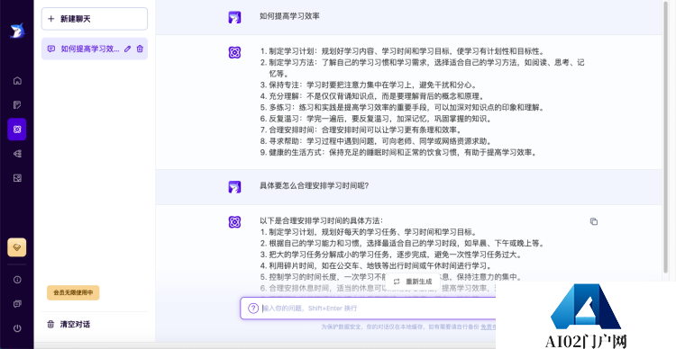
Task: Click the AI avatar beside first answer
Action: (x=234, y=52)
